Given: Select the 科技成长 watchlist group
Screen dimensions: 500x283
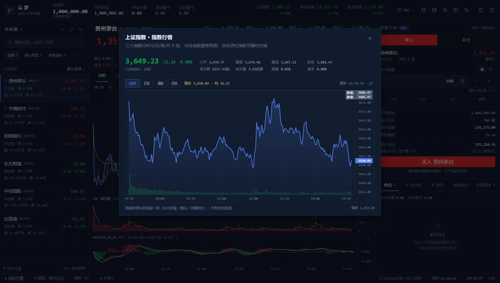Looking at the screenshot, I should 57,55.
